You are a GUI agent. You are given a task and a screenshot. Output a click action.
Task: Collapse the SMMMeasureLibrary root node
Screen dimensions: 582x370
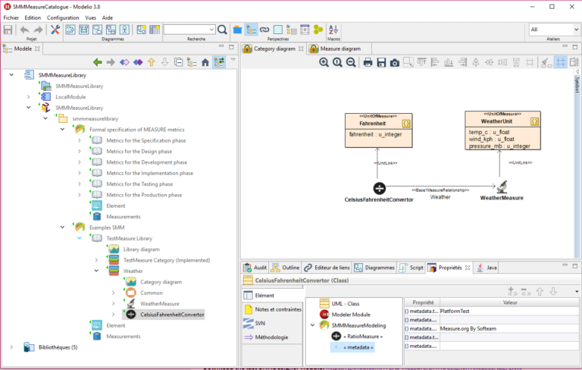coord(11,75)
